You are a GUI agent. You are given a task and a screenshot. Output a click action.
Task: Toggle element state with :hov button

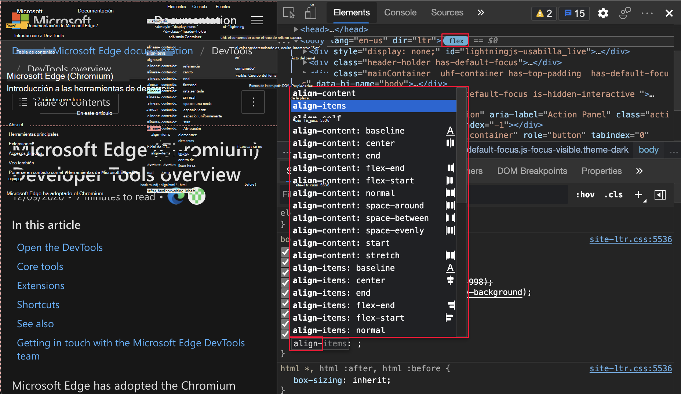[585, 195]
